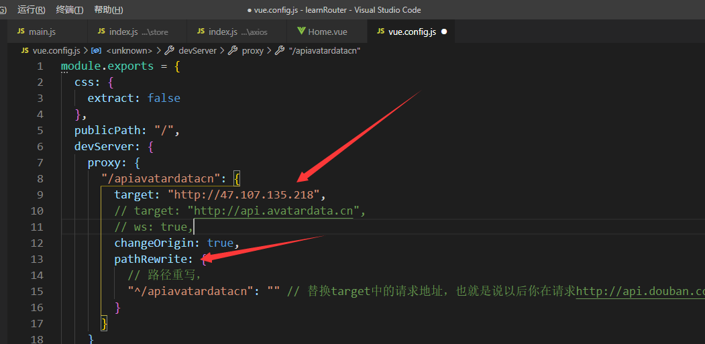Click the wrench icon before proxy breadcrumb
Viewport: 705px width, 344px height.
(233, 51)
